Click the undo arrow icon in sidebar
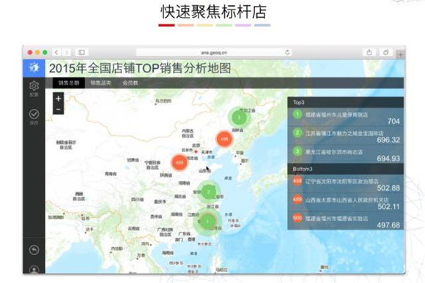Image resolution: width=425 pixels, height=283 pixels. click(x=34, y=250)
